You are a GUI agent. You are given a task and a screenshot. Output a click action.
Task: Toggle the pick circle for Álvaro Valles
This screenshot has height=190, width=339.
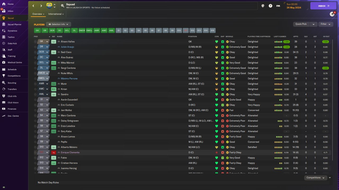(x=35, y=42)
